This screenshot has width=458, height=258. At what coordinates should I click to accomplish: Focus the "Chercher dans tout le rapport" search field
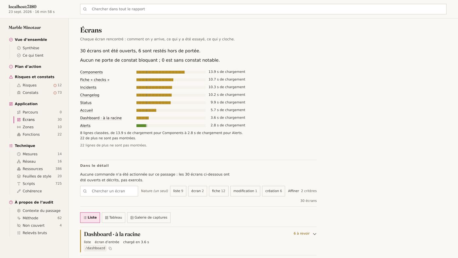tap(263, 9)
